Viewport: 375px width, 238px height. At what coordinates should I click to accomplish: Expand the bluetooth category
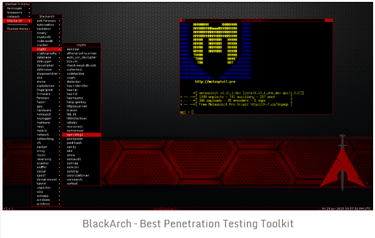pos(47,37)
